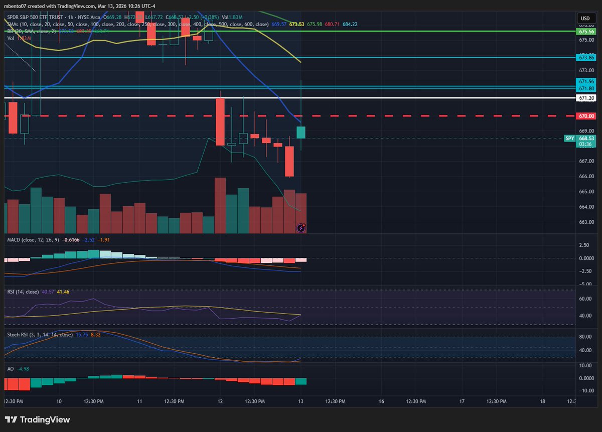This screenshot has width=602, height=432.
Task: Select the 673.86 cyan price label
Action: click(x=586, y=58)
